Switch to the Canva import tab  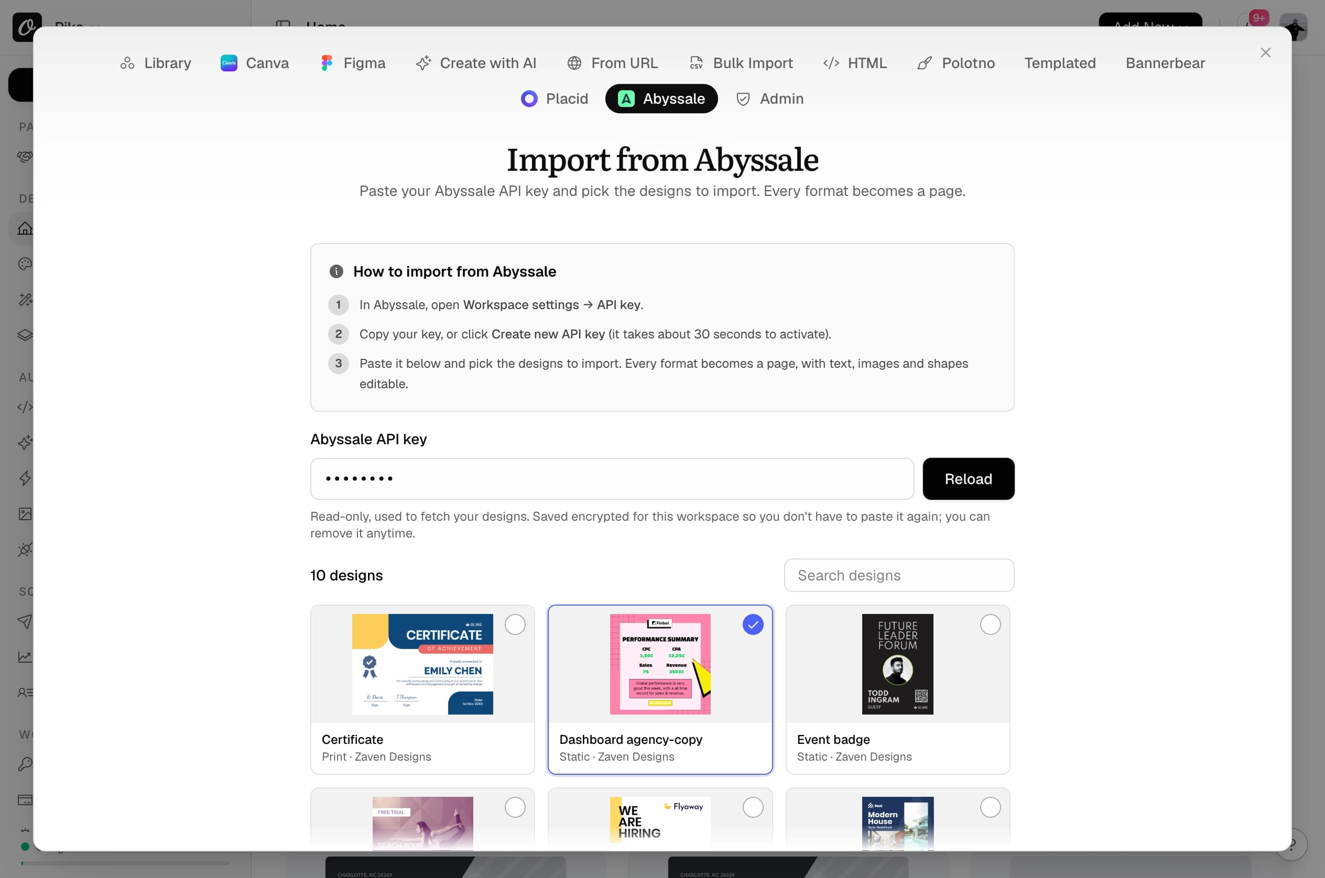254,63
